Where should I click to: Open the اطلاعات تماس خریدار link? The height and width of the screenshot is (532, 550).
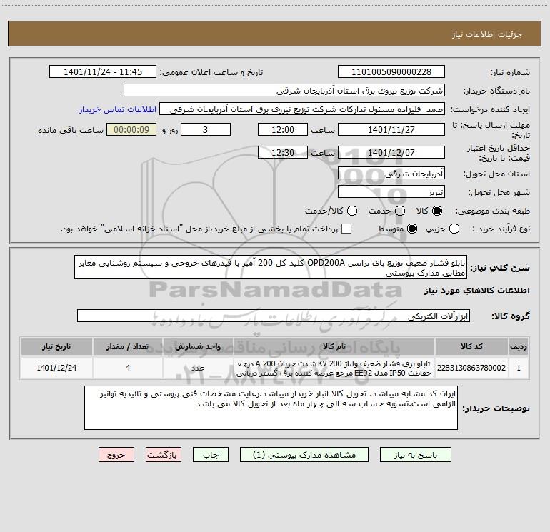point(118,109)
